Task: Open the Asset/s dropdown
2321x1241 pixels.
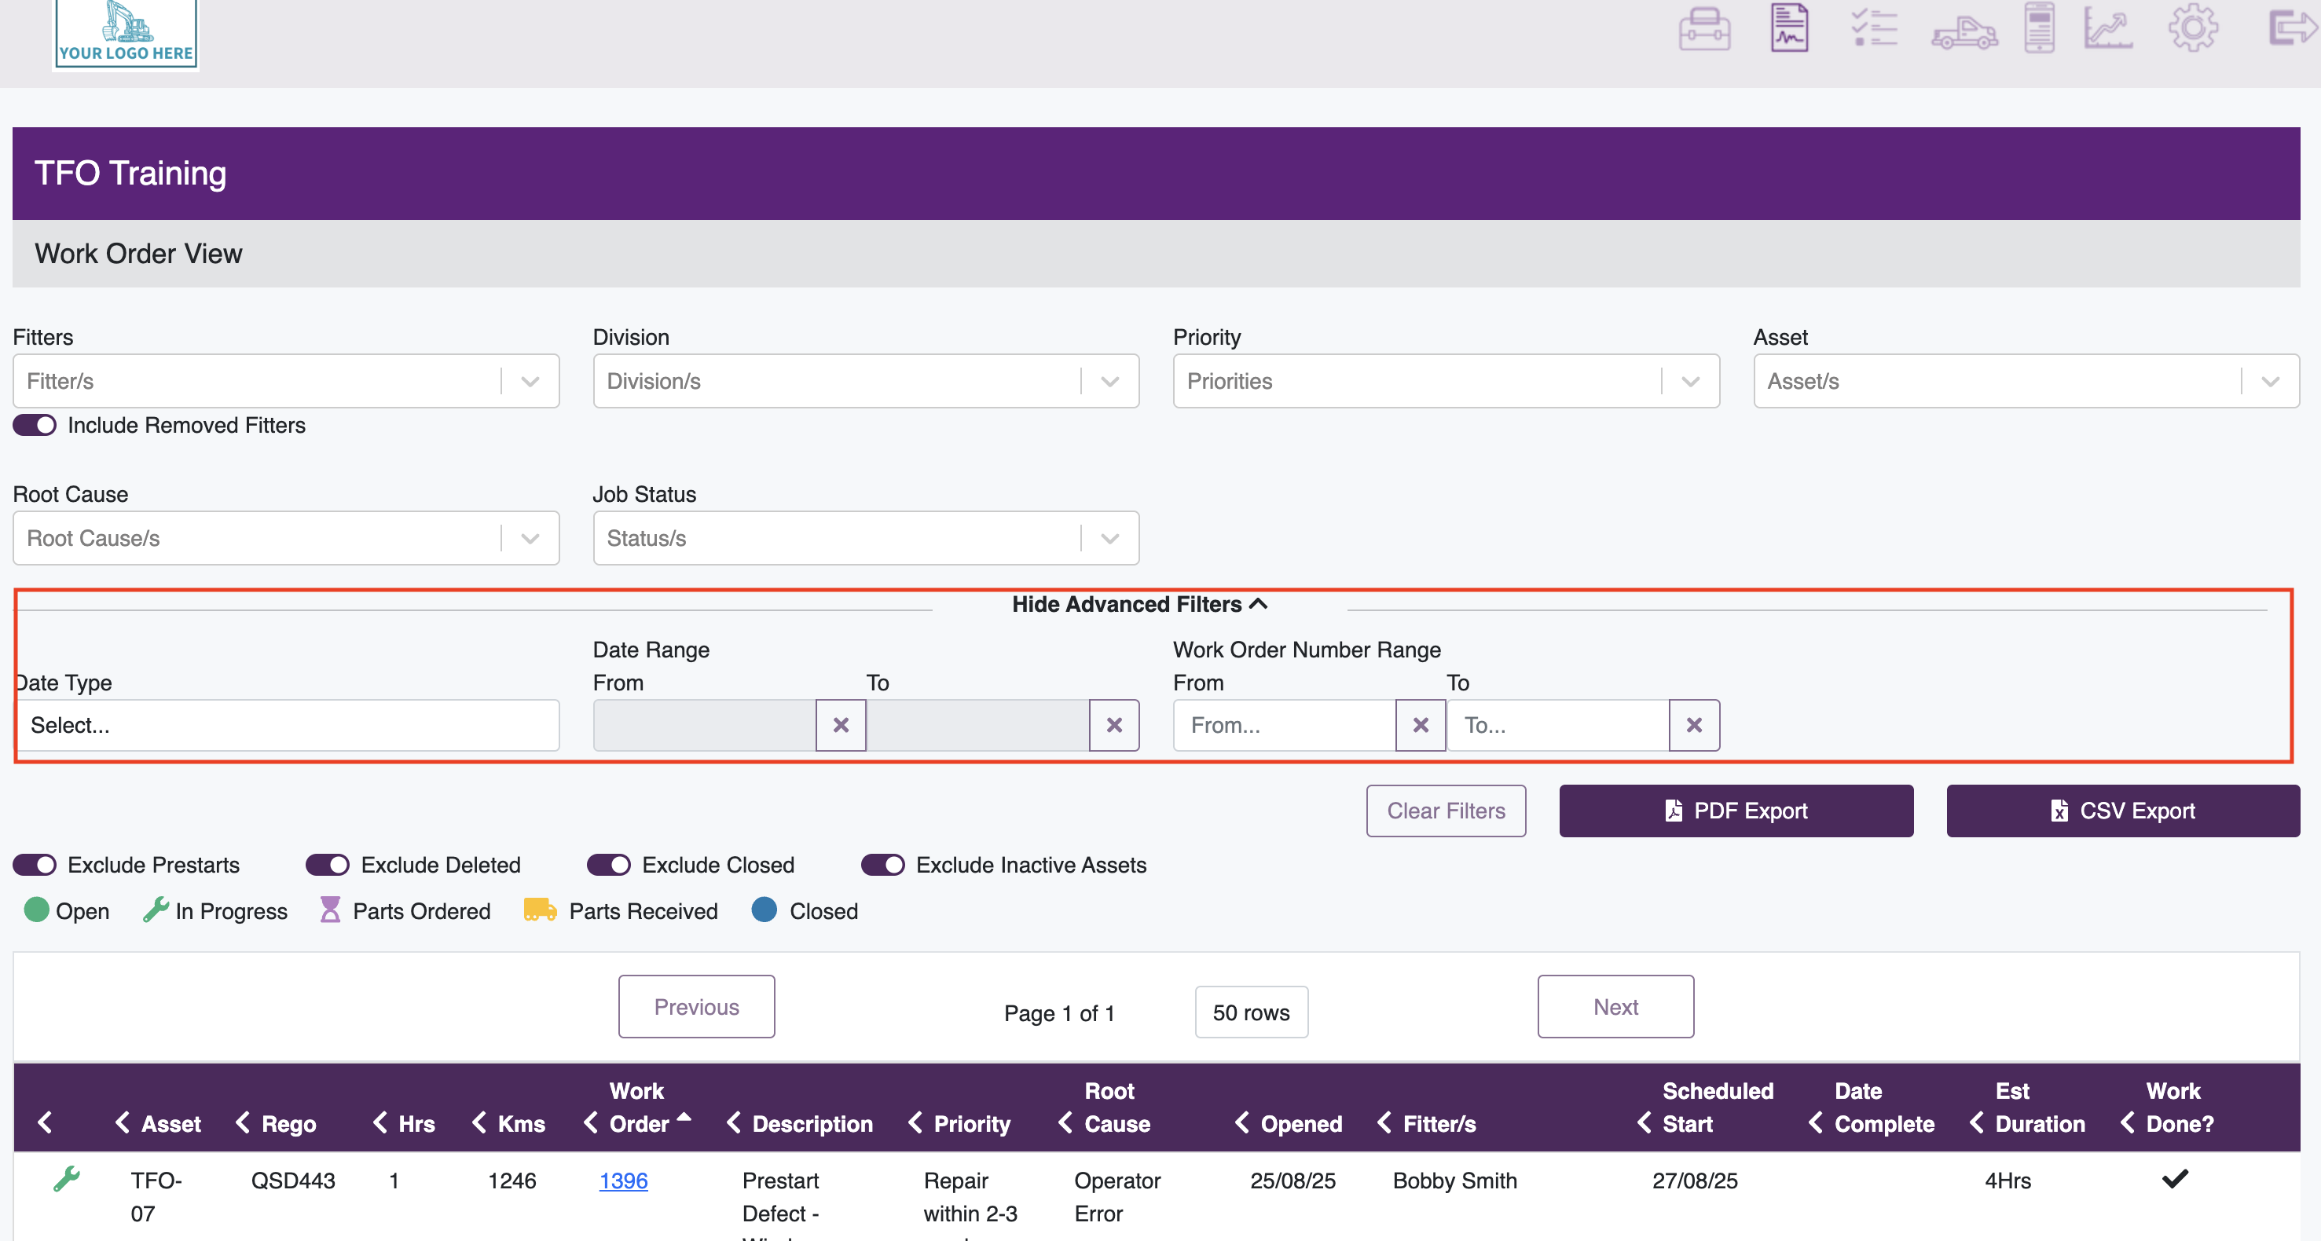Action: (x=2026, y=381)
